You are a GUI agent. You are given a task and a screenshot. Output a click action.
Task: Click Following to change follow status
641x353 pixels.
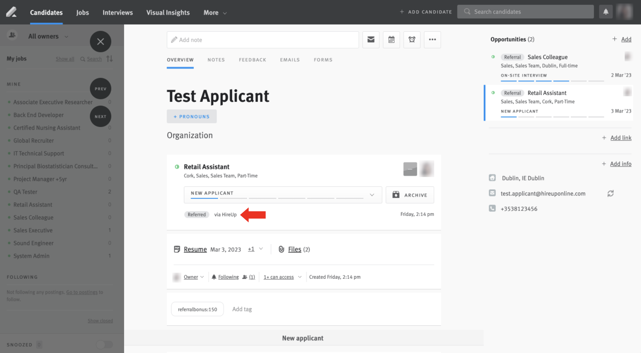(228, 277)
